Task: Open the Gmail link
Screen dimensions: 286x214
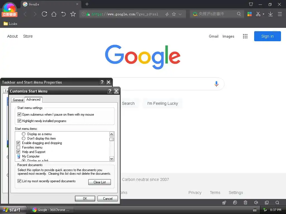Action: (214, 36)
